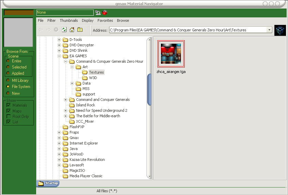Image resolution: width=288 pixels, height=195 pixels.
Task: Select Lavasoft tree item
Action: (x=77, y=165)
